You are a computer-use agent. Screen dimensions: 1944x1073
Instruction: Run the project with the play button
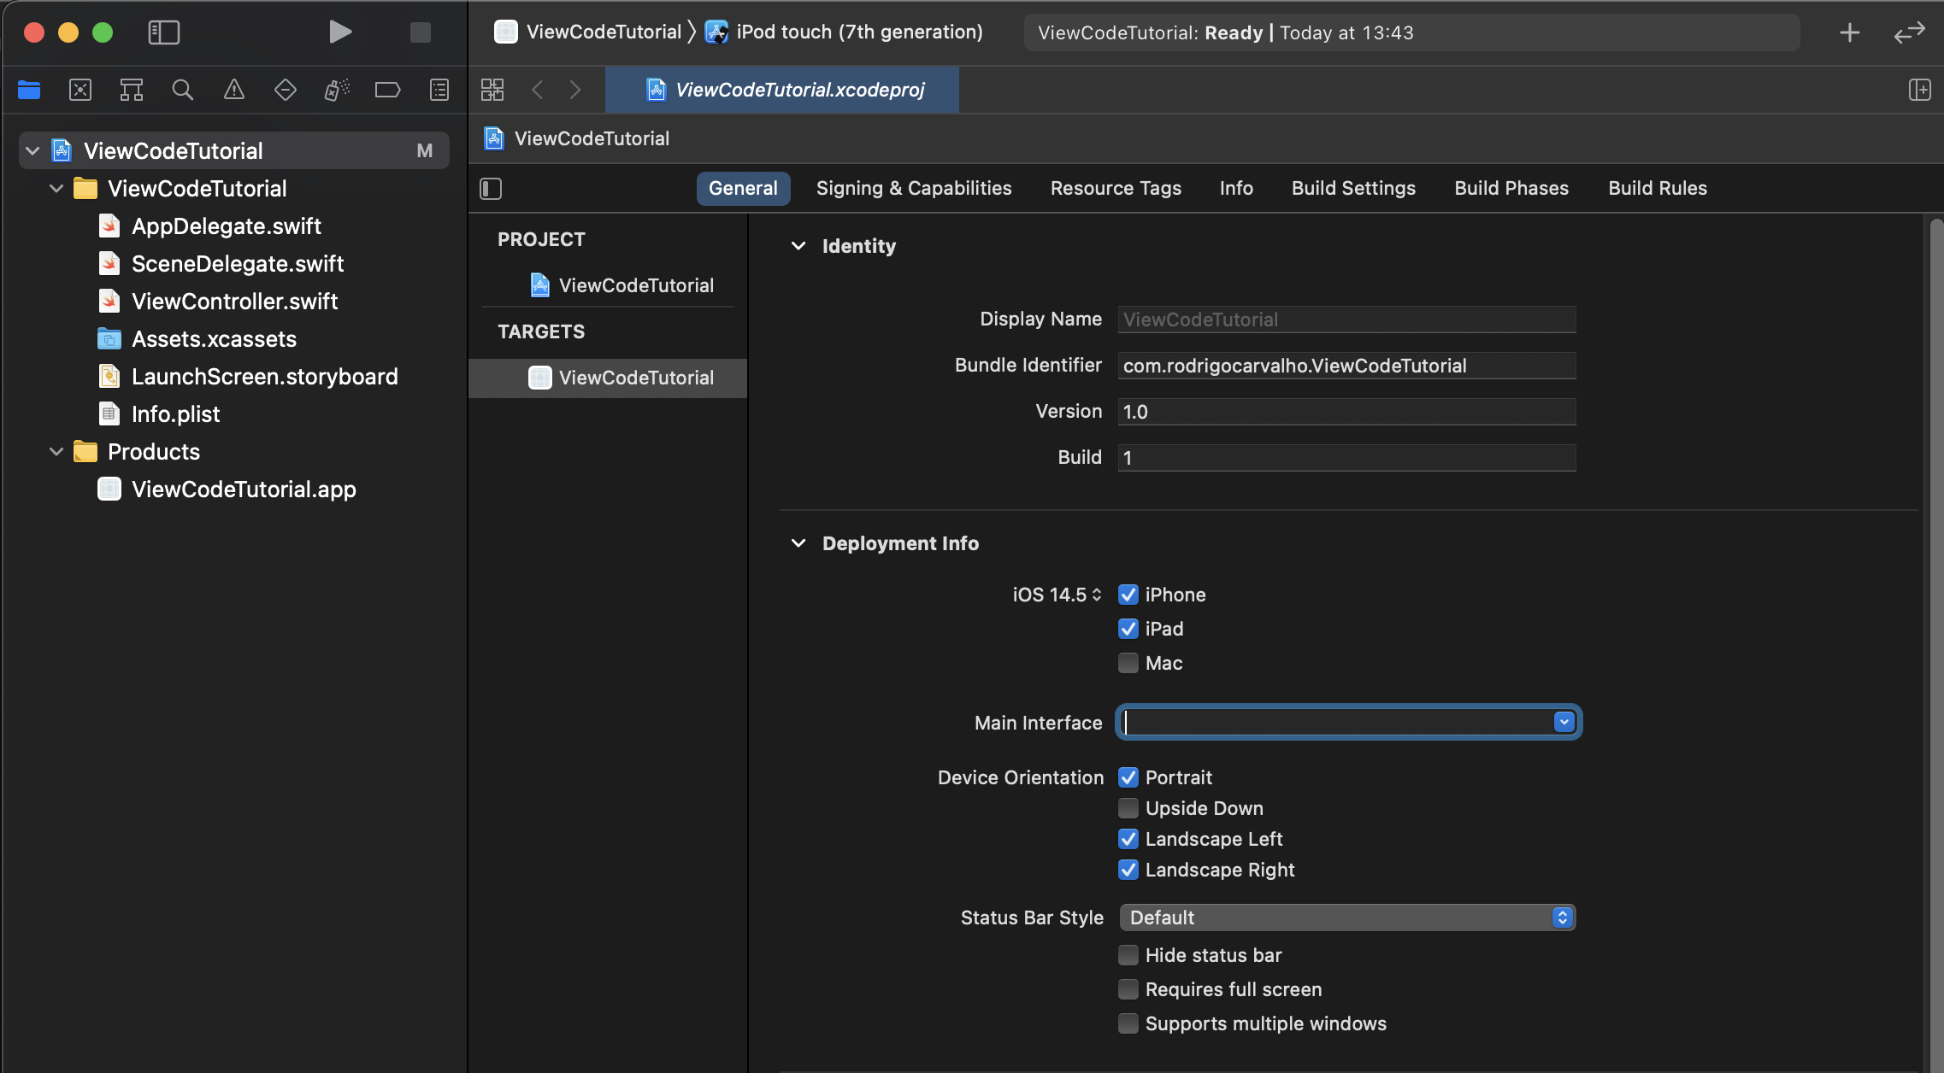click(x=340, y=32)
